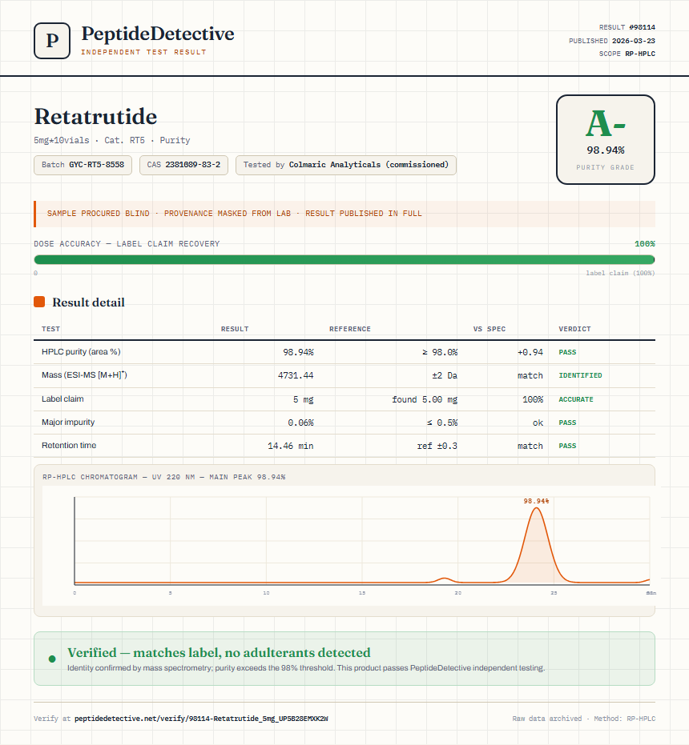Click the 4731.44 mass result
The image size is (689, 745).
click(x=296, y=375)
